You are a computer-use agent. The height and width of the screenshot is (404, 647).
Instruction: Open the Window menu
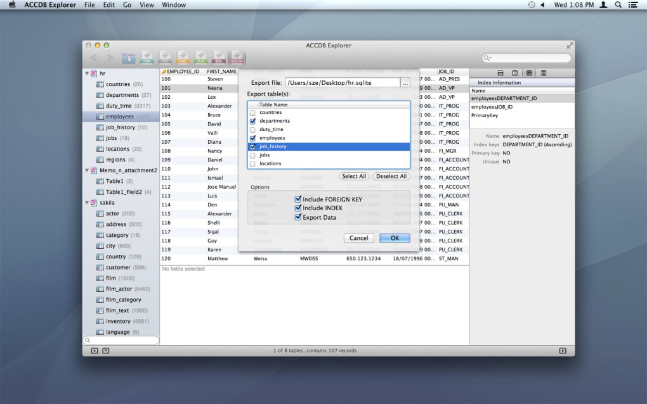pyautogui.click(x=174, y=5)
